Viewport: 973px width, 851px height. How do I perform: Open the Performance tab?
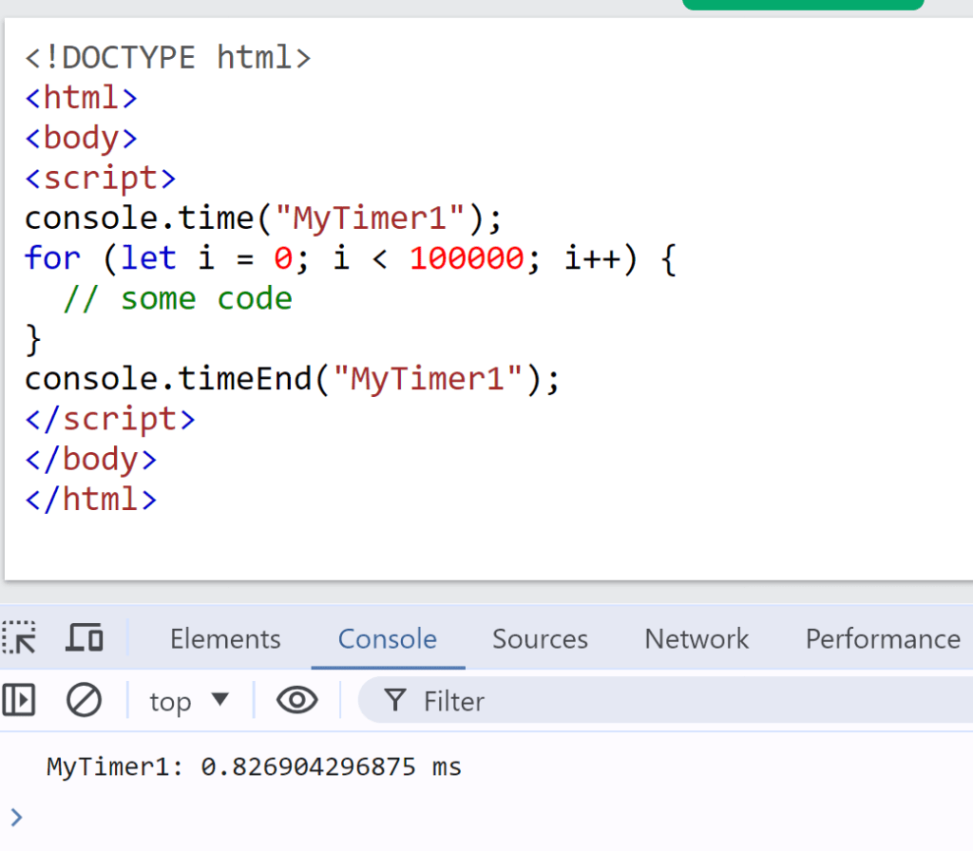click(883, 639)
